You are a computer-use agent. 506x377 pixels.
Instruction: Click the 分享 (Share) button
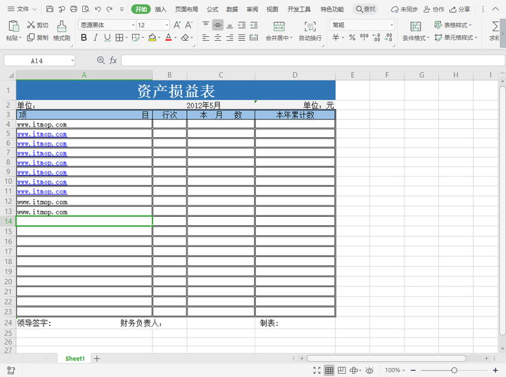click(460, 10)
